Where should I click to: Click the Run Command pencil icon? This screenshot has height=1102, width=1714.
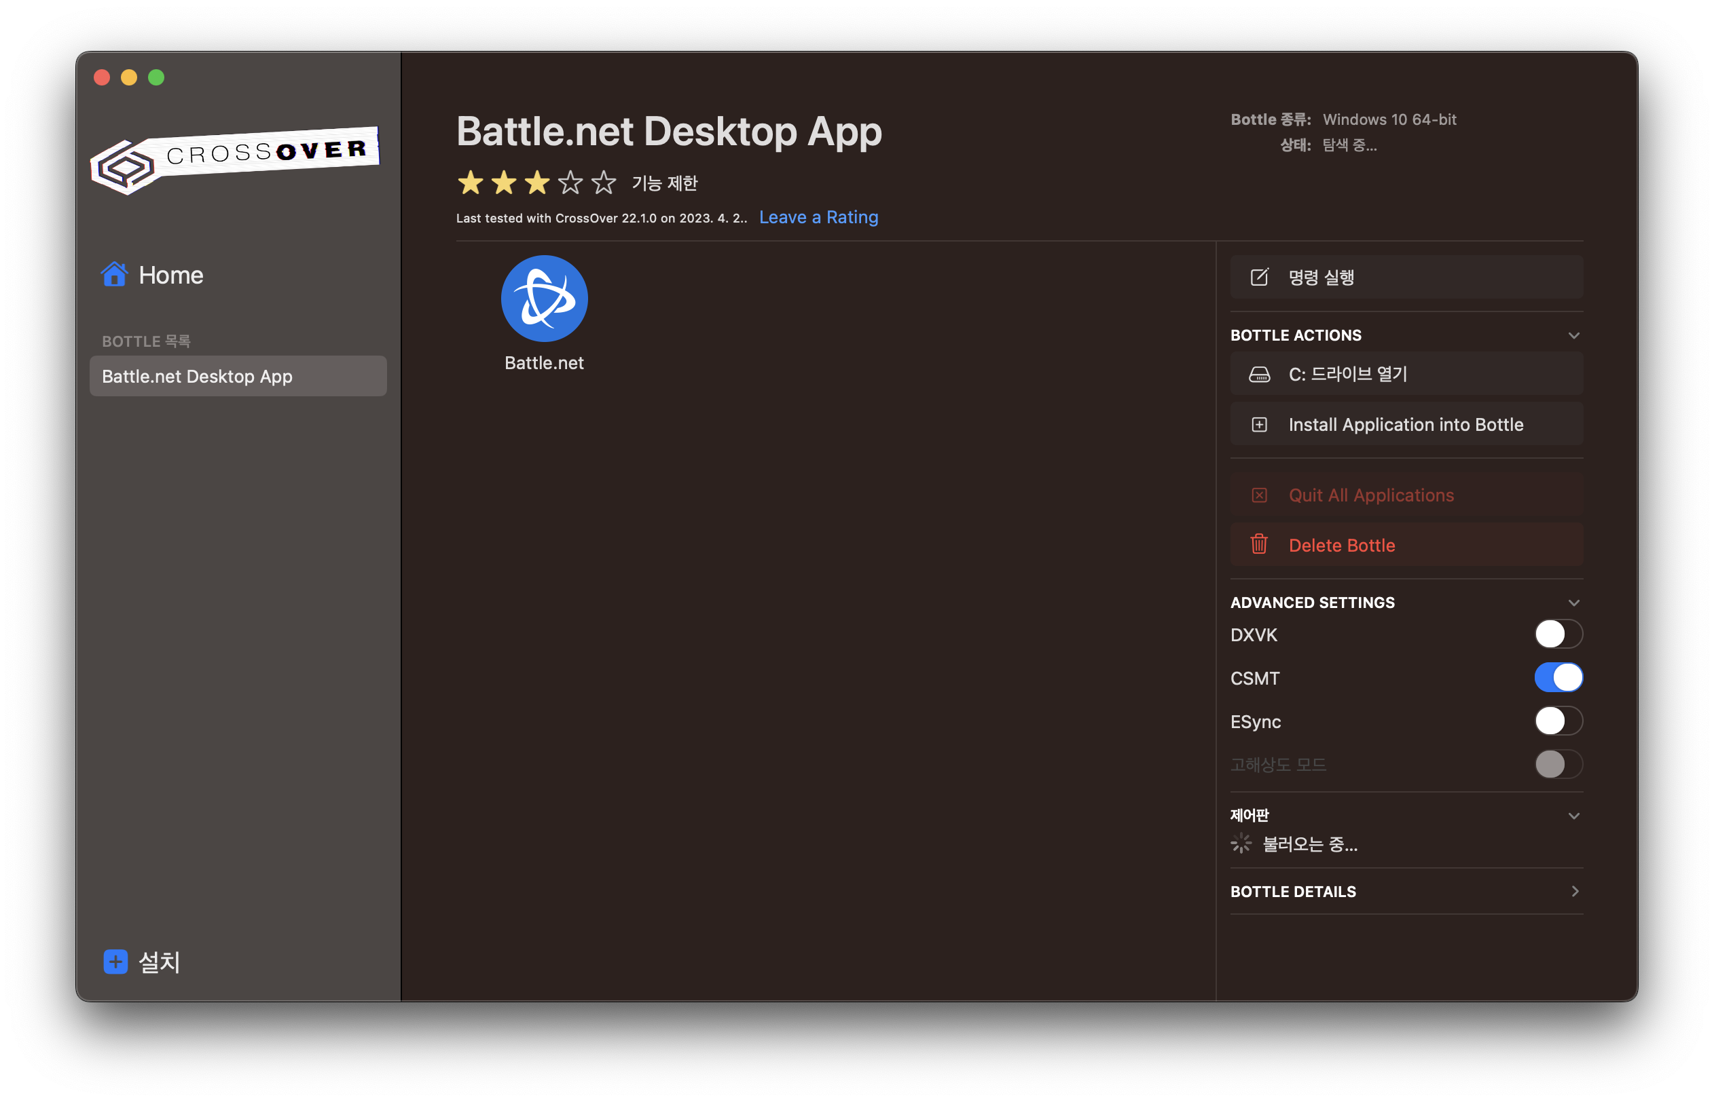[x=1260, y=278]
